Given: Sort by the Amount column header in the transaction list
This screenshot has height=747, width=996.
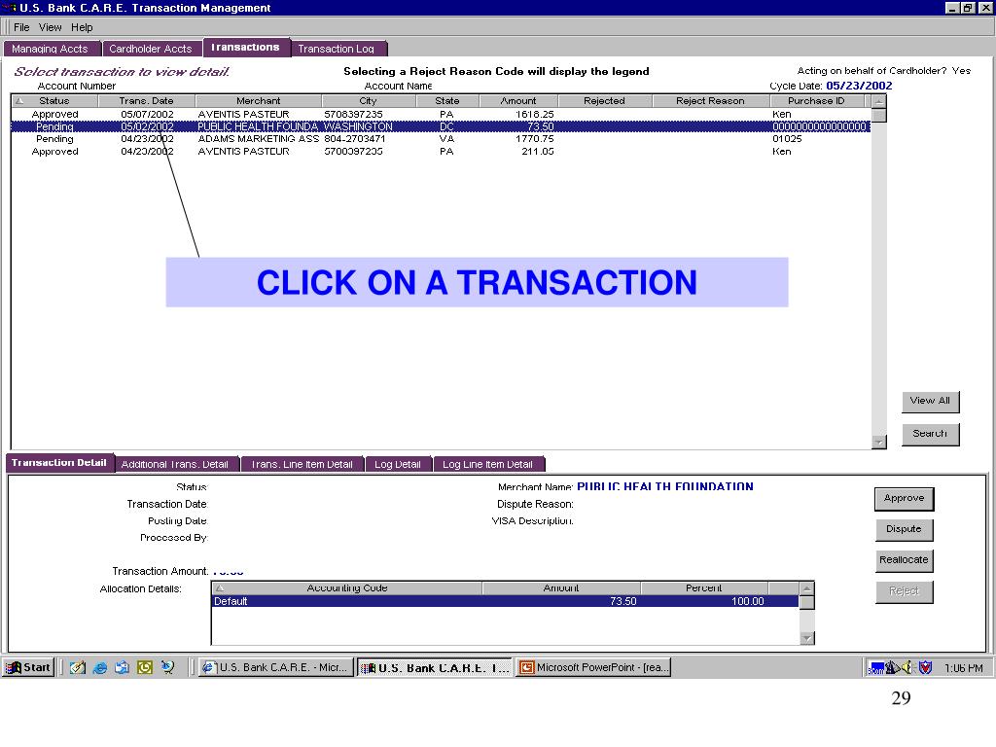Looking at the screenshot, I should coord(518,100).
